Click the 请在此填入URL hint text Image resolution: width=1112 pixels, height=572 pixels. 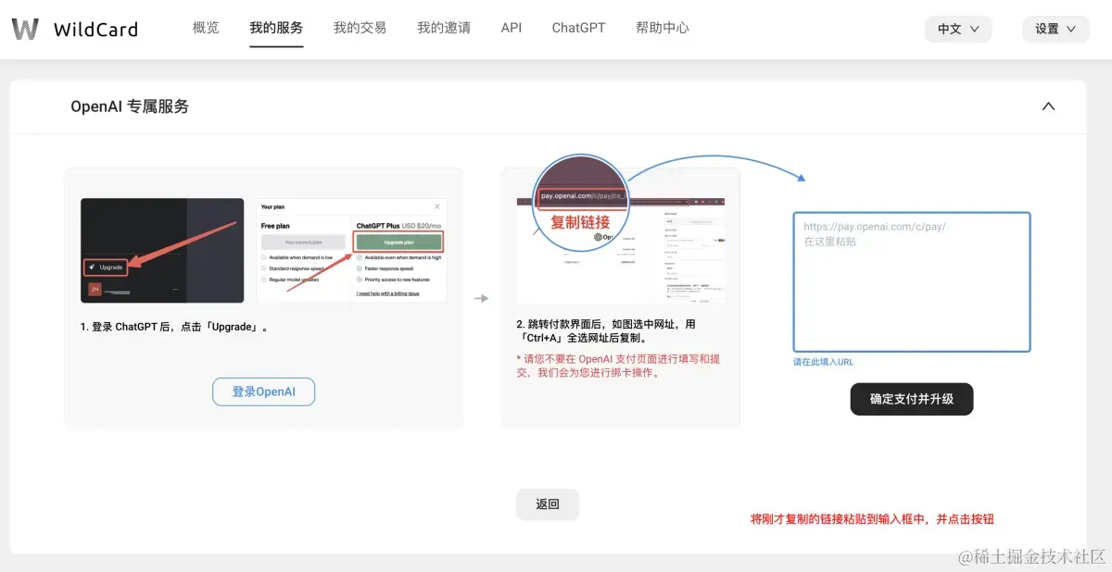point(823,362)
